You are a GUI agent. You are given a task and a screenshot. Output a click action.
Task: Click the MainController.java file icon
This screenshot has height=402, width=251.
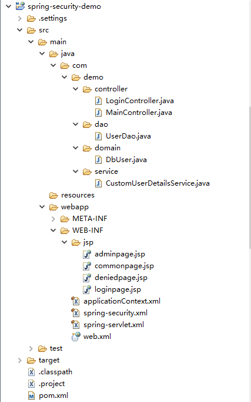click(98, 113)
